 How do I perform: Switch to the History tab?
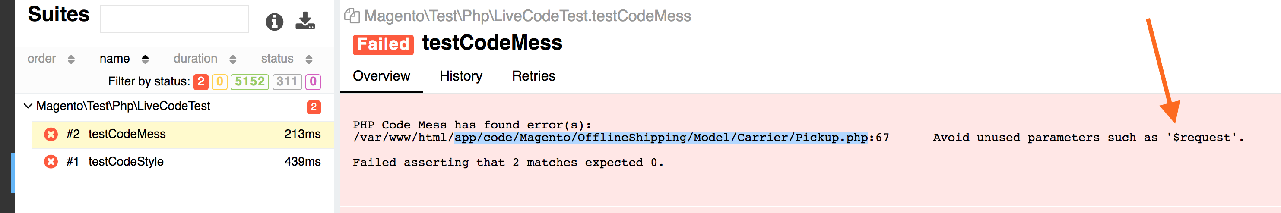(x=461, y=76)
